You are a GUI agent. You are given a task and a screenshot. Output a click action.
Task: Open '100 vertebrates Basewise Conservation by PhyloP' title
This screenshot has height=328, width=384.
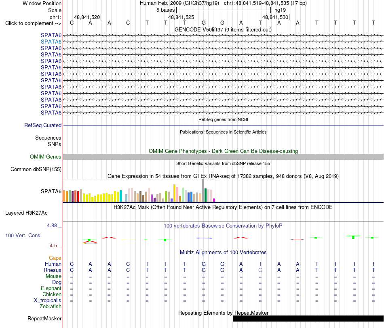click(223, 226)
